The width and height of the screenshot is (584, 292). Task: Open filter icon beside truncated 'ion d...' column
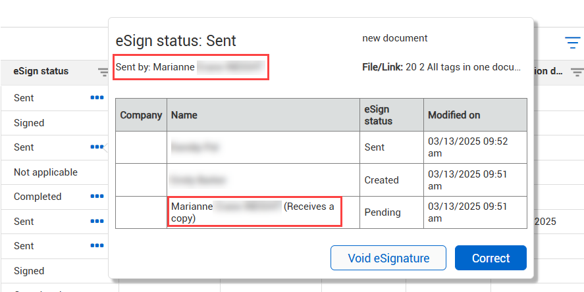point(577,72)
